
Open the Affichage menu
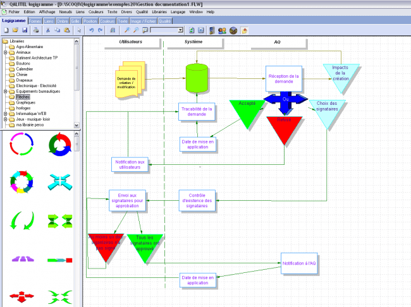[47, 12]
